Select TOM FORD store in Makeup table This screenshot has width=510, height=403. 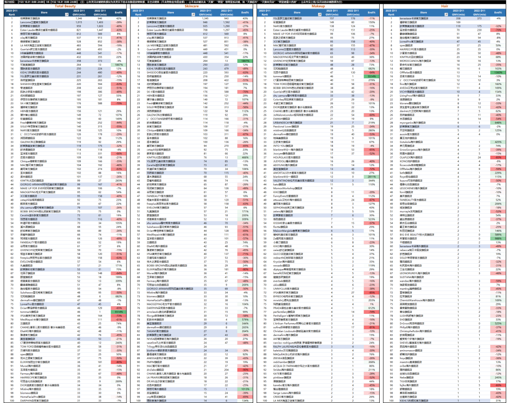tap(293, 84)
